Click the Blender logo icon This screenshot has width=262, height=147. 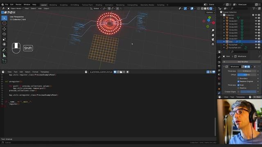pos(2,4)
